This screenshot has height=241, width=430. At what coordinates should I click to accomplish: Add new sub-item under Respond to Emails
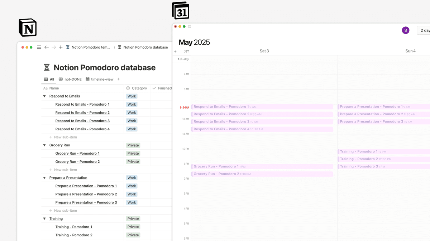(63, 137)
